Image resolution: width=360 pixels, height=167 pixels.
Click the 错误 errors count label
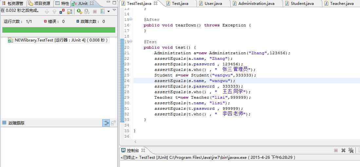54,22
